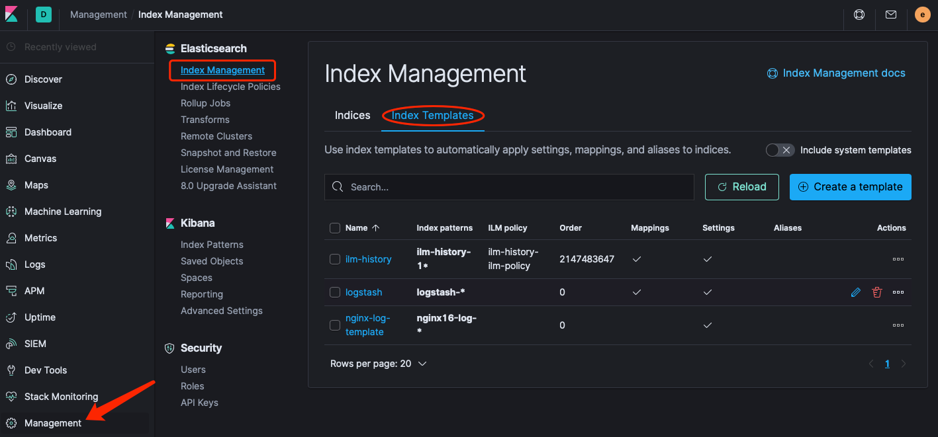
Task: Select all templates header checkbox
Action: [335, 228]
